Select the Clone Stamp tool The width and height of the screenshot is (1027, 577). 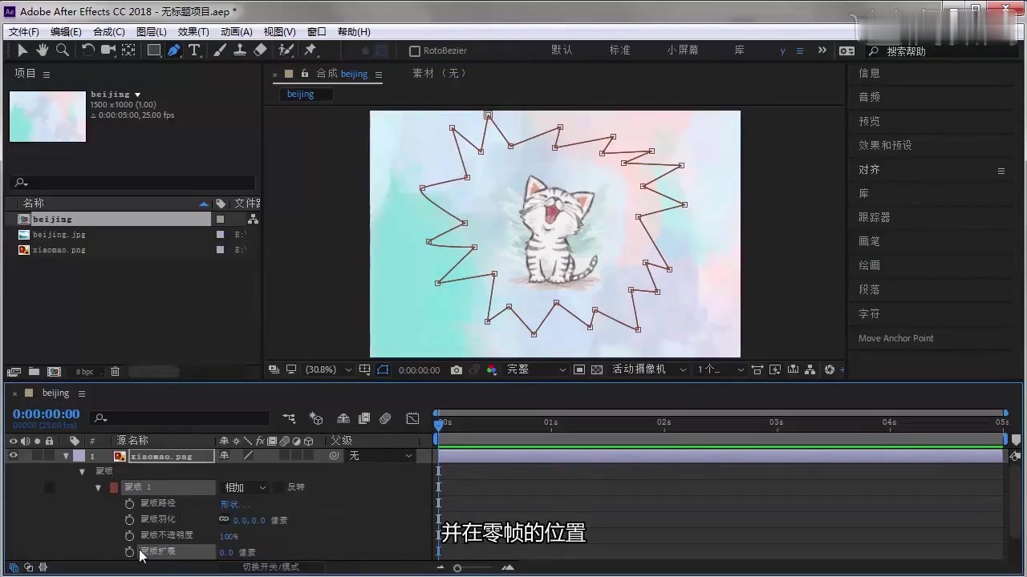click(241, 50)
